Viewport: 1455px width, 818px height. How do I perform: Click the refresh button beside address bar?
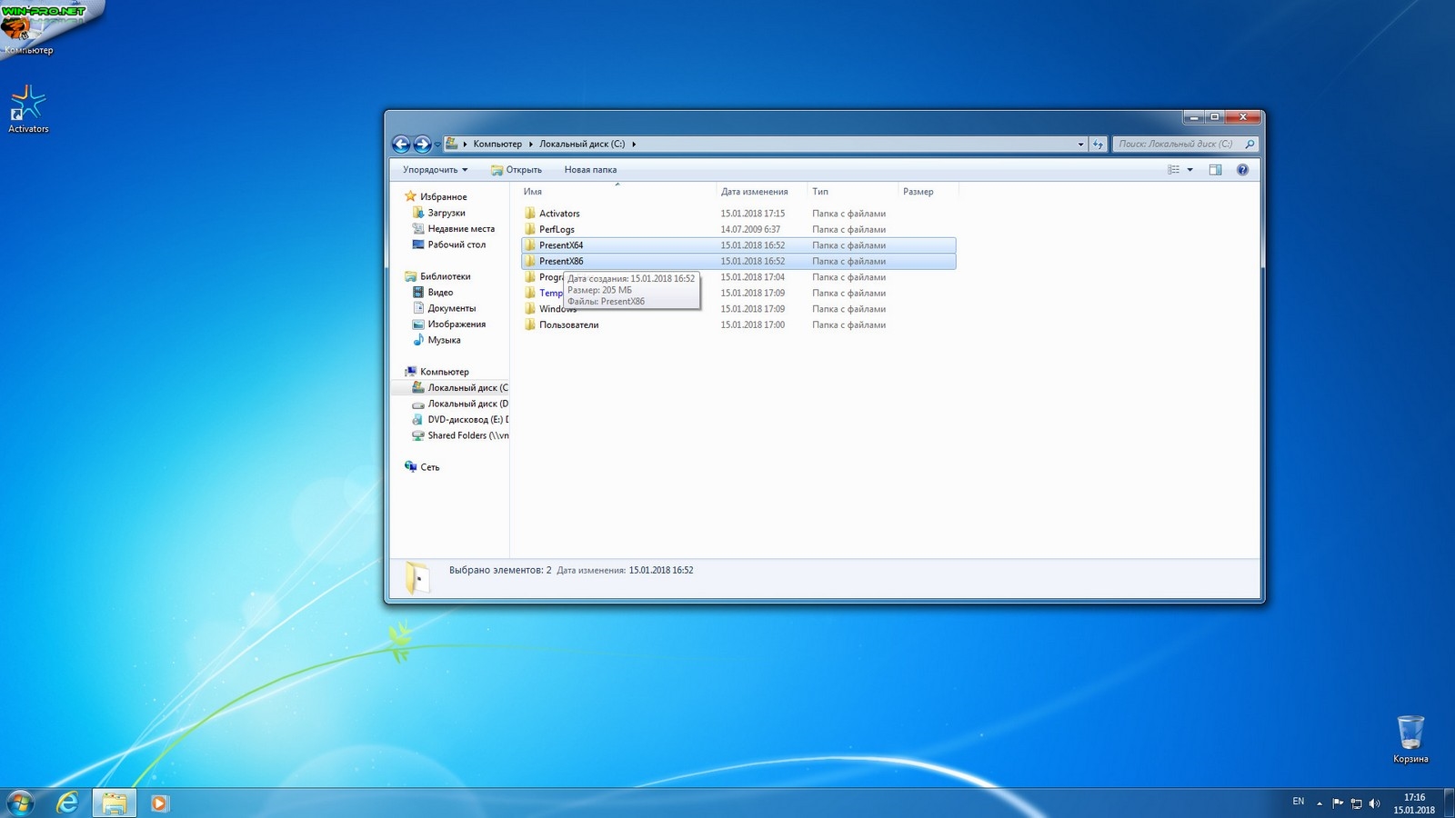(1098, 144)
